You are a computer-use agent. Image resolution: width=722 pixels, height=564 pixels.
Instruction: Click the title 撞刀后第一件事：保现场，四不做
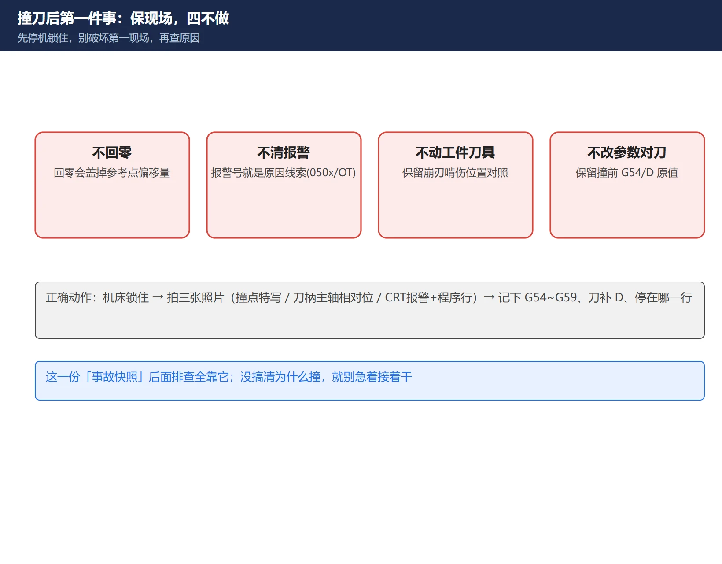[x=123, y=18]
